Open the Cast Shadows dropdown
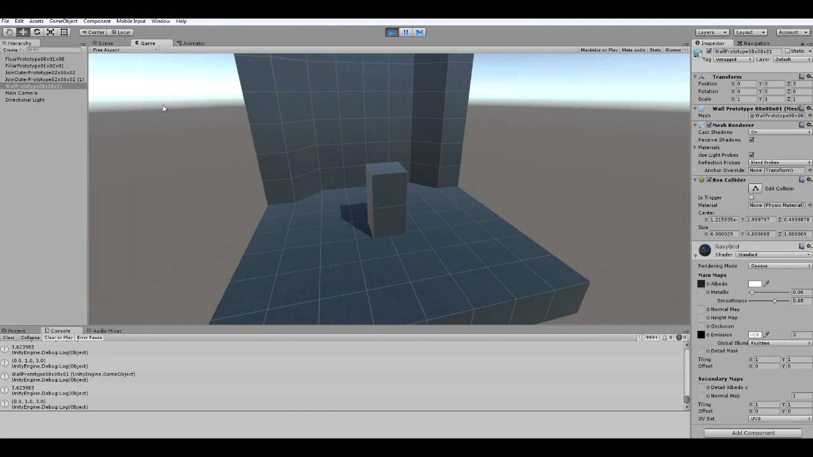This screenshot has width=813, height=457. click(780, 132)
